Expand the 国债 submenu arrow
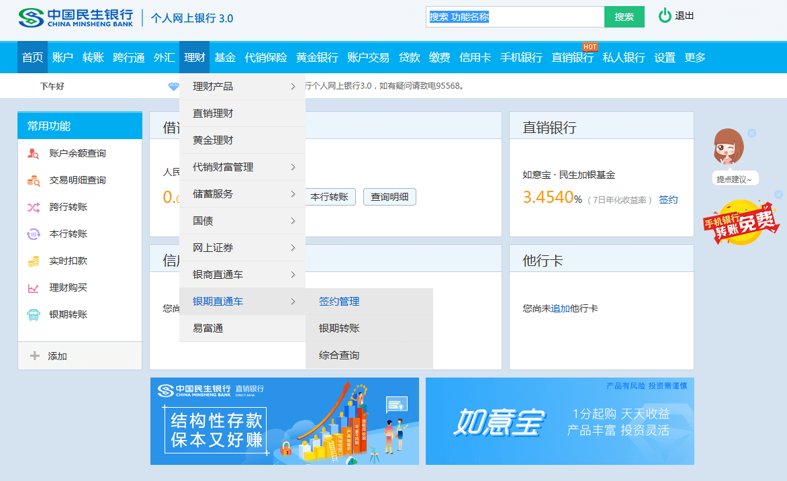Image resolution: width=787 pixels, height=481 pixels. coord(293,221)
